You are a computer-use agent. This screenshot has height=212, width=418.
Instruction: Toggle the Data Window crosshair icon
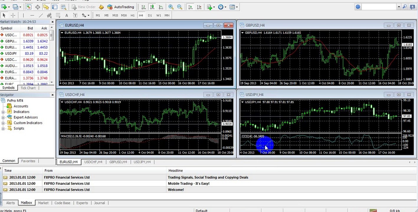click(x=37, y=7)
